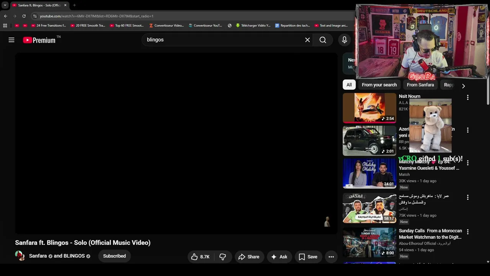Dislike the video with the thumbs-down icon
The width and height of the screenshot is (490, 276).
coord(222,257)
